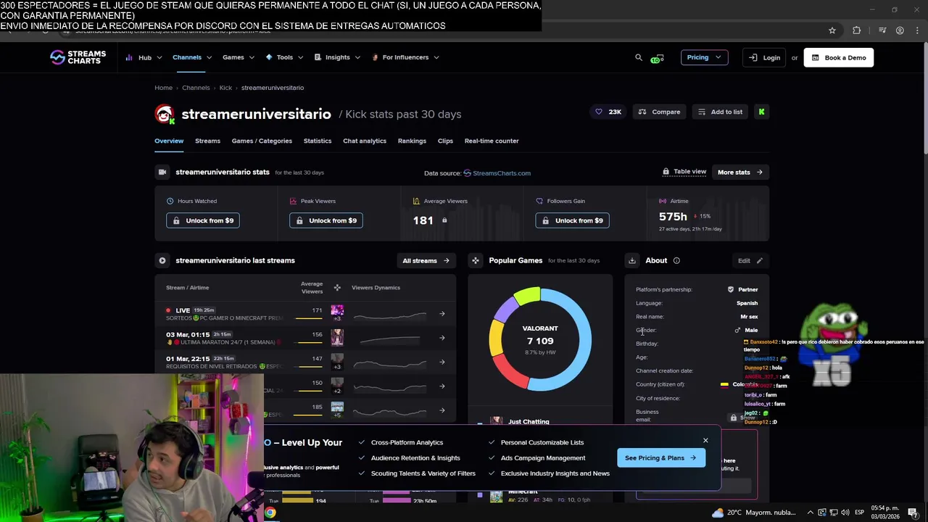This screenshot has width=928, height=522.
Task: Go to Home in the breadcrumb
Action: click(163, 88)
